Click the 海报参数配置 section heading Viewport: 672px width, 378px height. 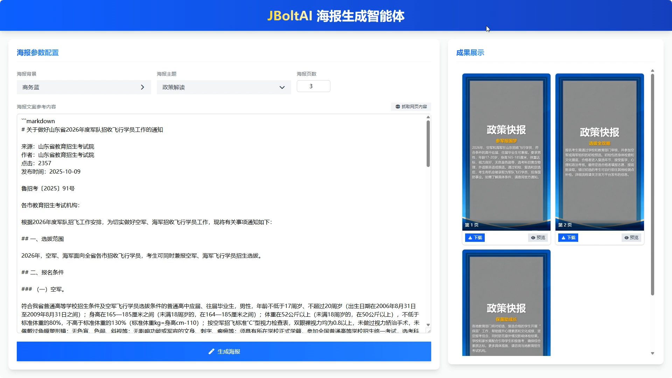coord(38,53)
